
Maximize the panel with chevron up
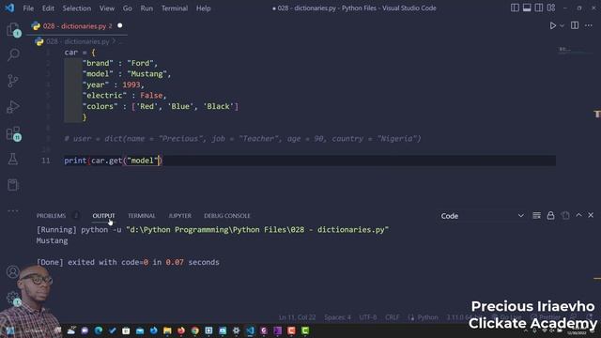tap(578, 215)
